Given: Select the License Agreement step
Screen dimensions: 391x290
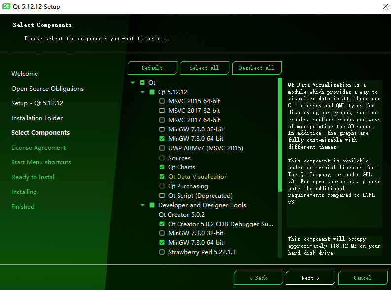Looking at the screenshot, I should [x=38, y=148].
